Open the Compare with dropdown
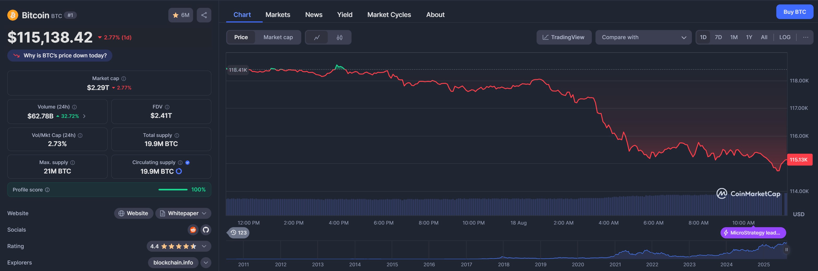The image size is (818, 271). click(x=643, y=38)
